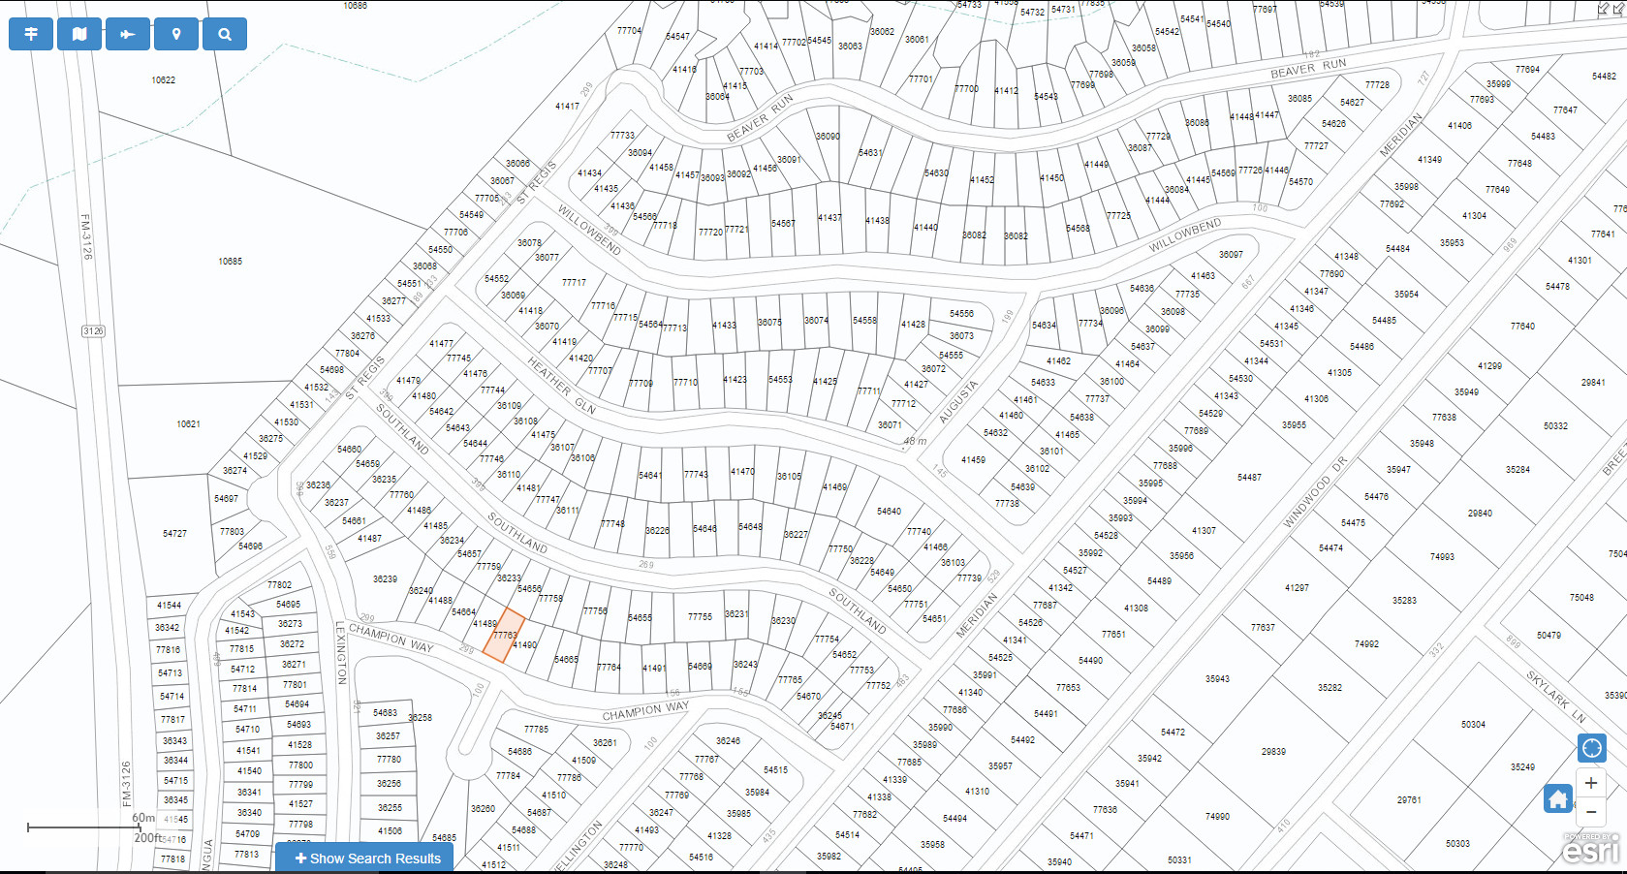The image size is (1627, 874).
Task: Select parcel 77803
Action: 232,532
